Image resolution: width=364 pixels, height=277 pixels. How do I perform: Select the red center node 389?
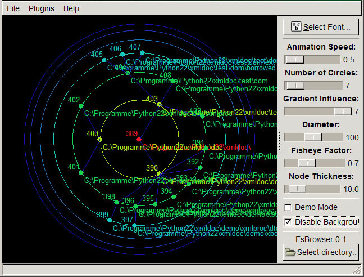click(x=139, y=139)
